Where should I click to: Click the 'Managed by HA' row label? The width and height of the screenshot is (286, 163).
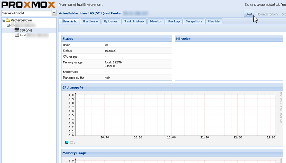coord(73,78)
